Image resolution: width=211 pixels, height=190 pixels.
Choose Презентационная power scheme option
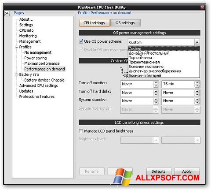tap(164, 62)
